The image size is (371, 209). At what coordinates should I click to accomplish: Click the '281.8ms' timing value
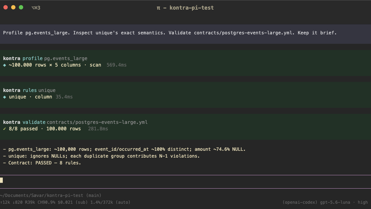coord(98,129)
